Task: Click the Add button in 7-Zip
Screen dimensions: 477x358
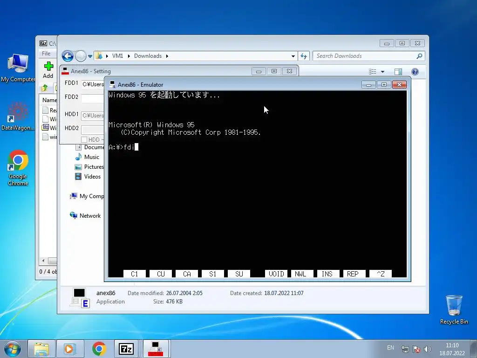Action: (x=48, y=70)
